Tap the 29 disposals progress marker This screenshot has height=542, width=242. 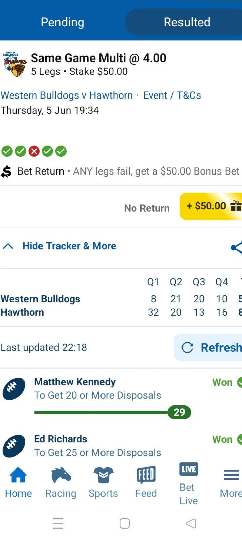coord(179,412)
